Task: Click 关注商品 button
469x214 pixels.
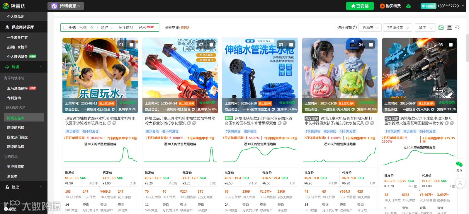Action: pyautogui.click(x=126, y=28)
